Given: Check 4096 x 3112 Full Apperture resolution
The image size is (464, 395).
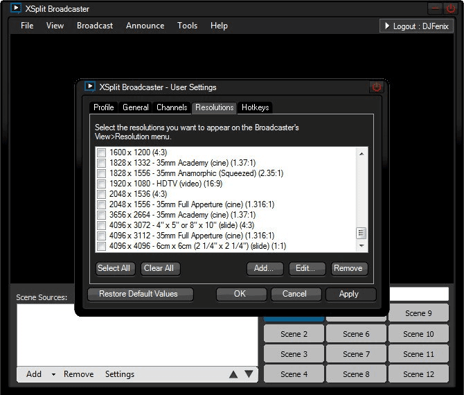Looking at the screenshot, I should 101,236.
